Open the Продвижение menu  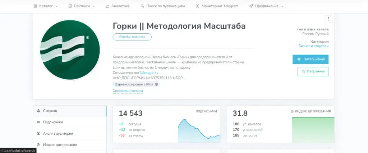pyautogui.click(x=266, y=6)
